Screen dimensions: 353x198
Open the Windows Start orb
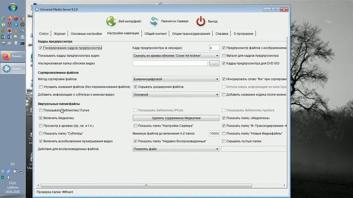tap(13, 8)
